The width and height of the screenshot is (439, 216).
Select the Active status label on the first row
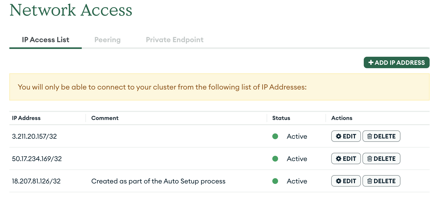(x=297, y=136)
